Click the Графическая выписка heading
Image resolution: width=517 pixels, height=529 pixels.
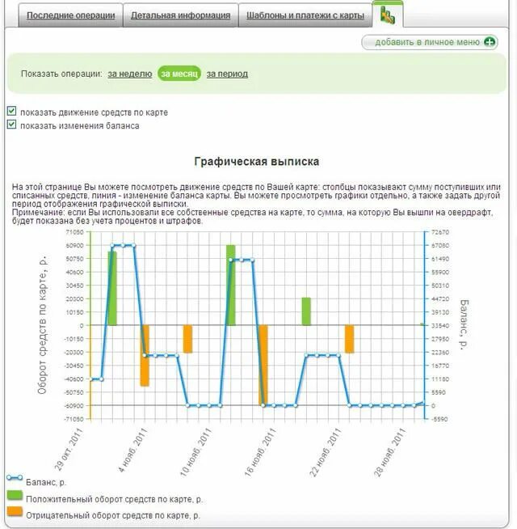click(x=256, y=161)
